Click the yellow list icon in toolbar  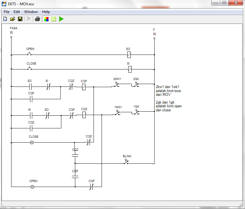click(54, 19)
